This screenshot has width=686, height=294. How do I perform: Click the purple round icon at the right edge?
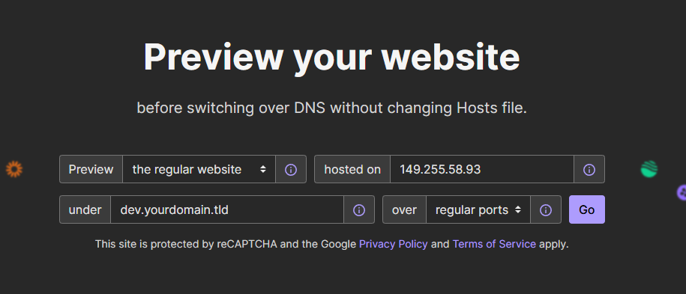pyautogui.click(x=682, y=192)
